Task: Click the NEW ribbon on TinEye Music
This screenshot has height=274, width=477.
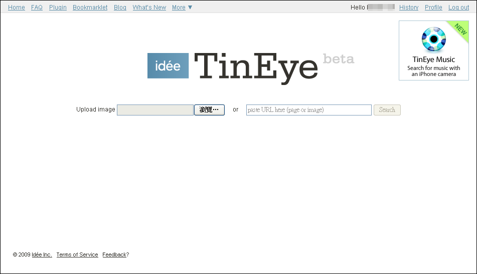Action: pyautogui.click(x=460, y=29)
